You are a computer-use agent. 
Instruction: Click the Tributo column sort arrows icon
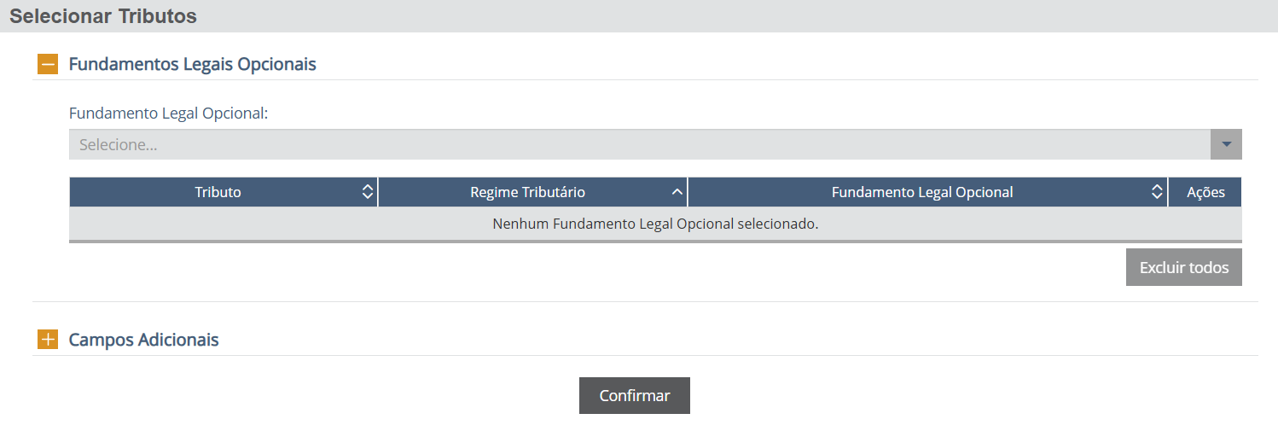(368, 192)
